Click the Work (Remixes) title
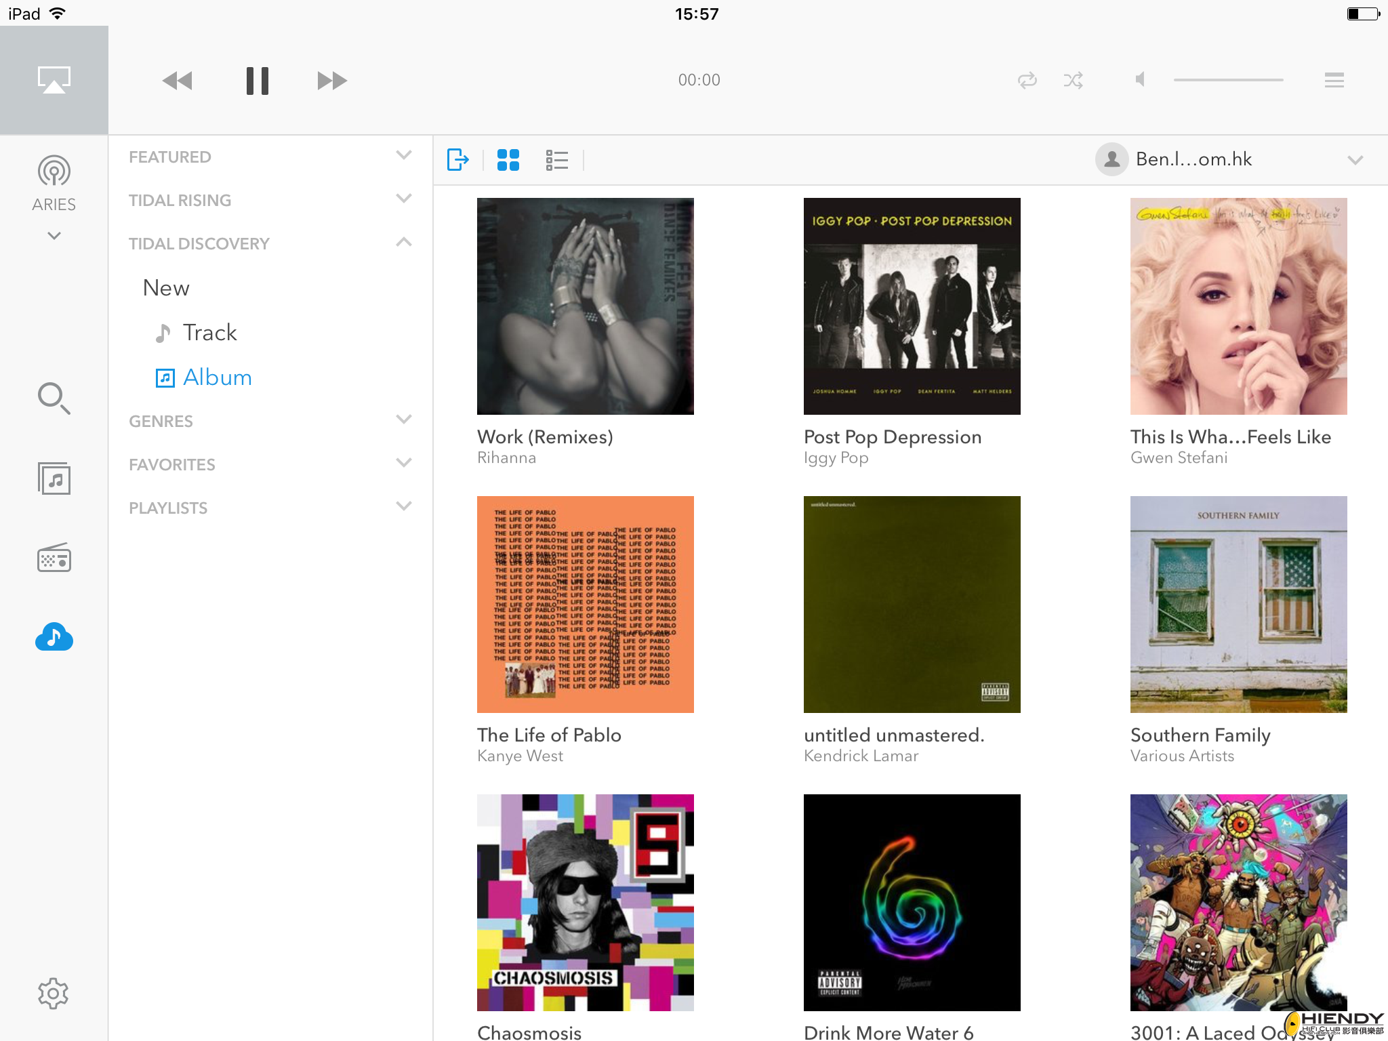 (545, 437)
